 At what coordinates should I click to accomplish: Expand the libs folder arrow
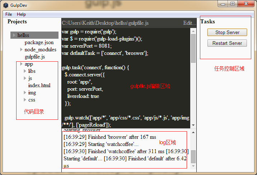25,71
